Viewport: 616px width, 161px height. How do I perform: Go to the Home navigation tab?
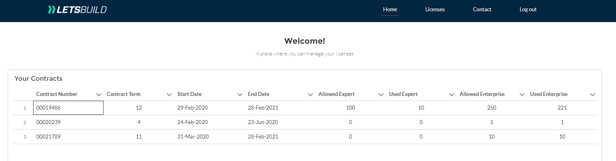point(390,10)
